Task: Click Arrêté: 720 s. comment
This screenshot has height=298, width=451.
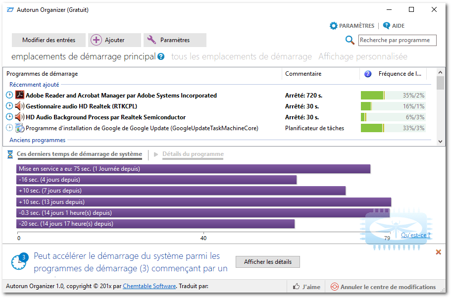Action: click(x=303, y=95)
